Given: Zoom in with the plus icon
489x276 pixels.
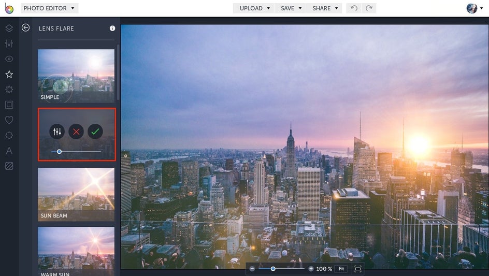Looking at the screenshot, I should click(311, 269).
